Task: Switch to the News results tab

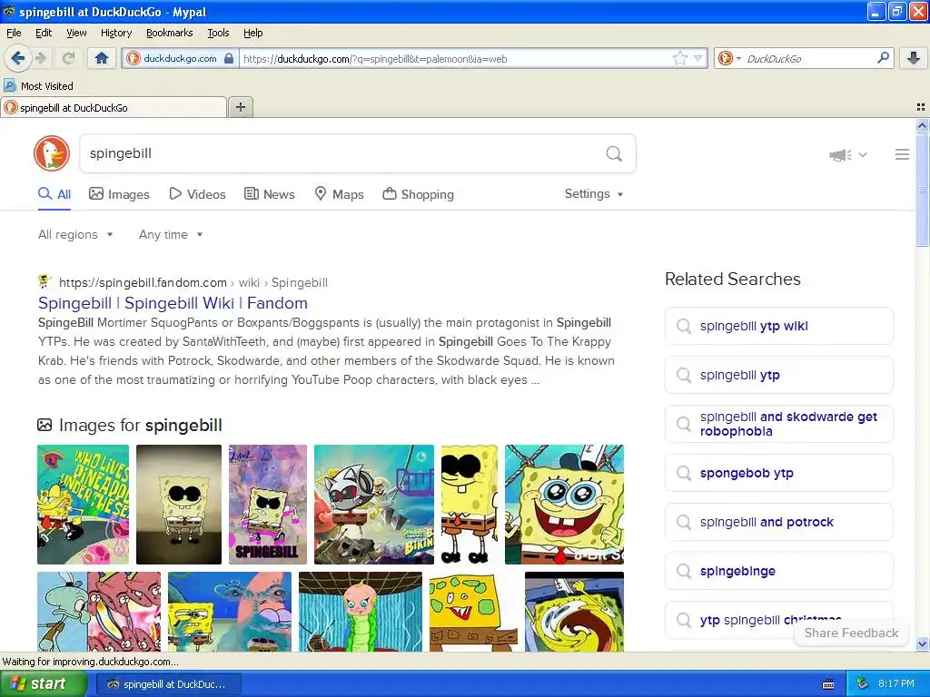Action: [x=269, y=194]
